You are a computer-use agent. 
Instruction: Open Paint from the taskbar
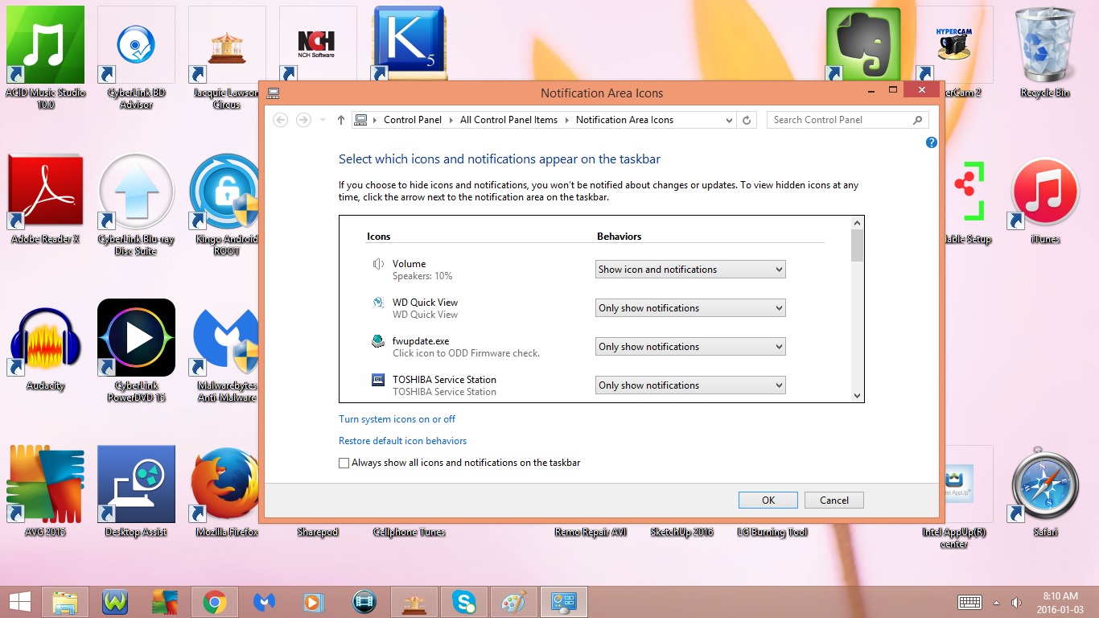(513, 602)
